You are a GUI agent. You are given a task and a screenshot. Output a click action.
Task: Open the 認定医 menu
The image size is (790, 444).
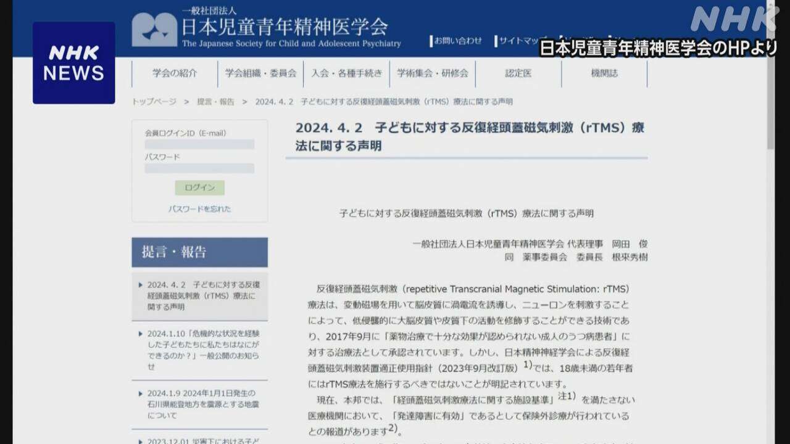point(518,73)
